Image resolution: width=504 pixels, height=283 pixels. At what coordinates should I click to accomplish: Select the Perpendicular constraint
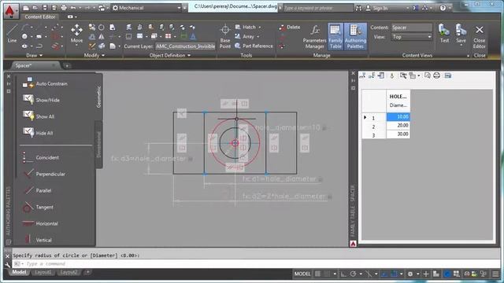44,174
